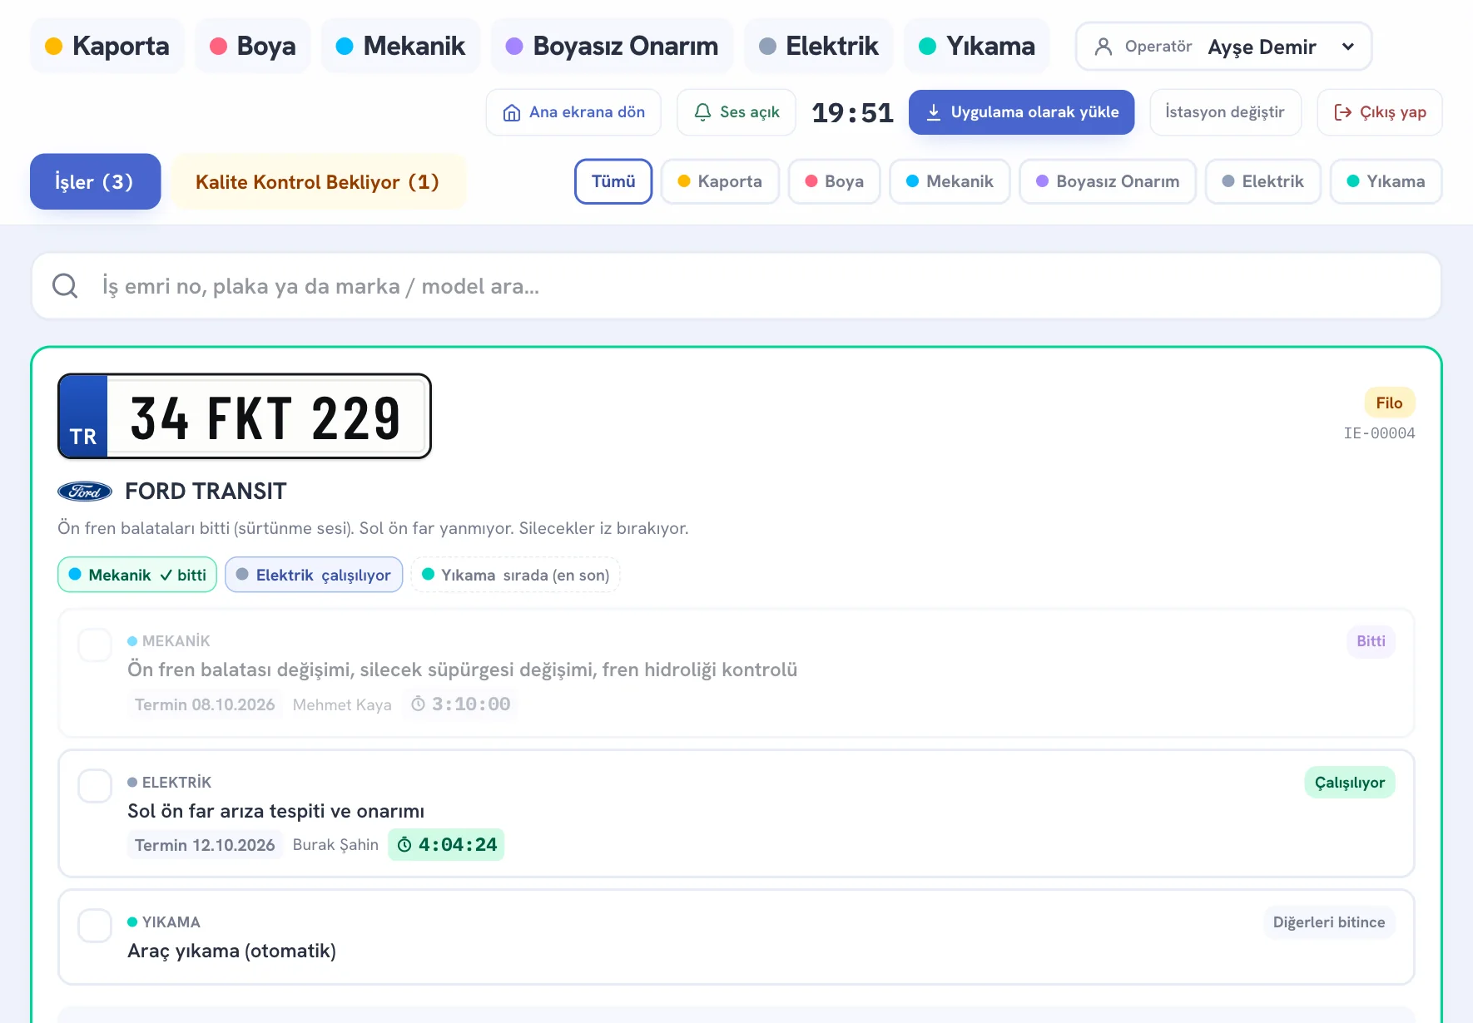This screenshot has height=1023, width=1473.
Task: Click the Çalışılıyor status badge
Action: (x=1350, y=783)
